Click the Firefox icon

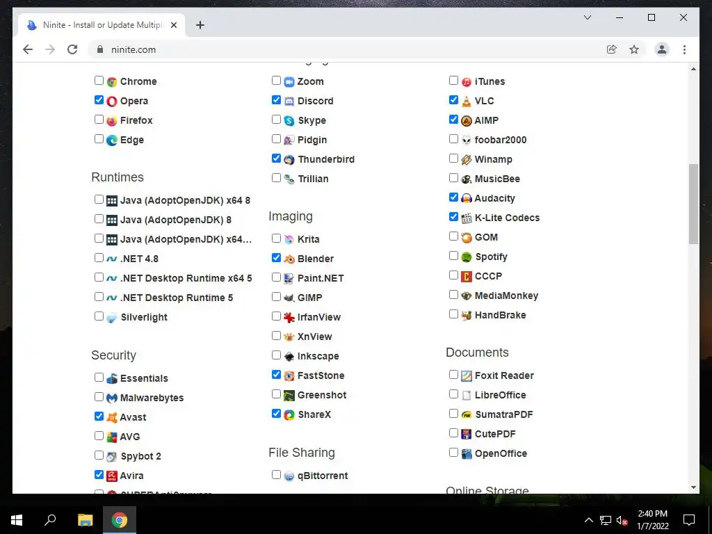[x=112, y=121]
